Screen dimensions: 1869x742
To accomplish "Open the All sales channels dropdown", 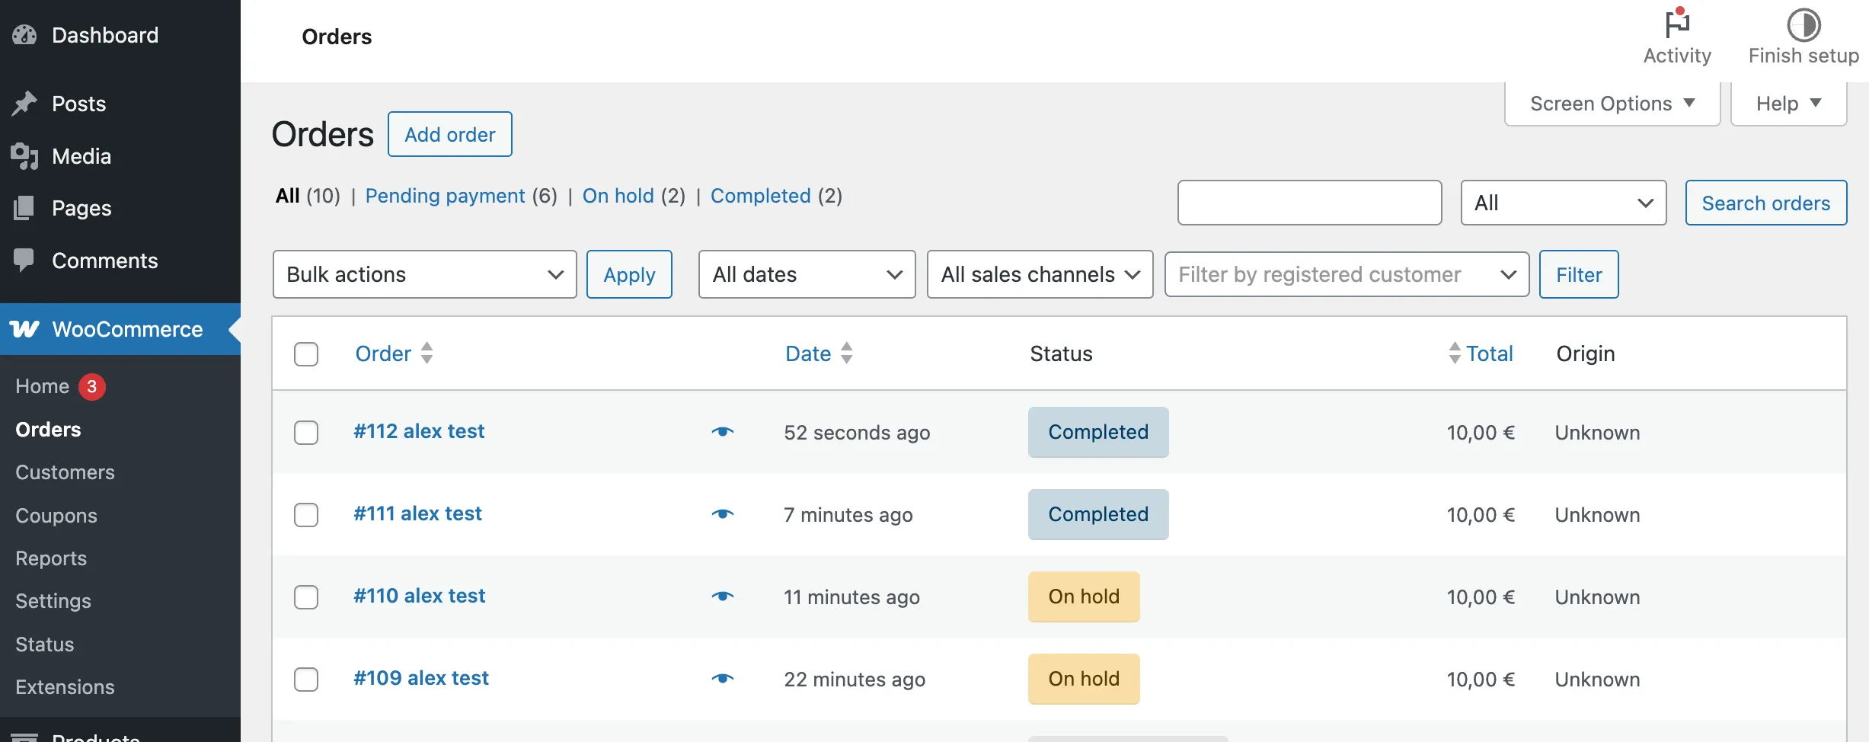I will 1040,274.
